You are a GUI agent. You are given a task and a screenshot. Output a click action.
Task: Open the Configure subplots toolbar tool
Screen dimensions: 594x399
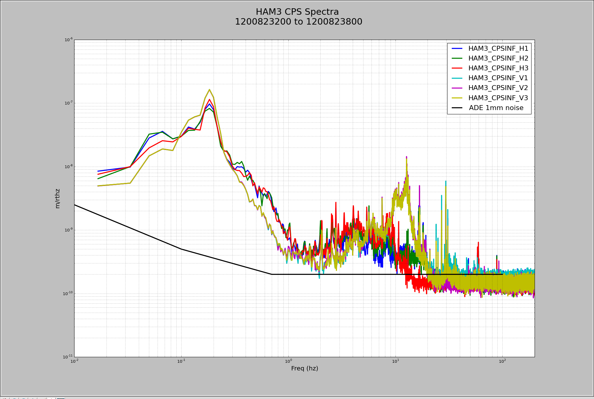coord(51,398)
